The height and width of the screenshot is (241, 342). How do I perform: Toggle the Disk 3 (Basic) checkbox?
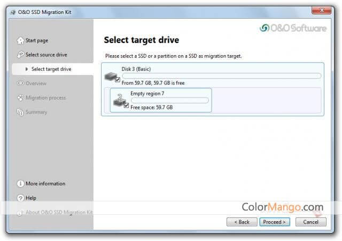118,80
